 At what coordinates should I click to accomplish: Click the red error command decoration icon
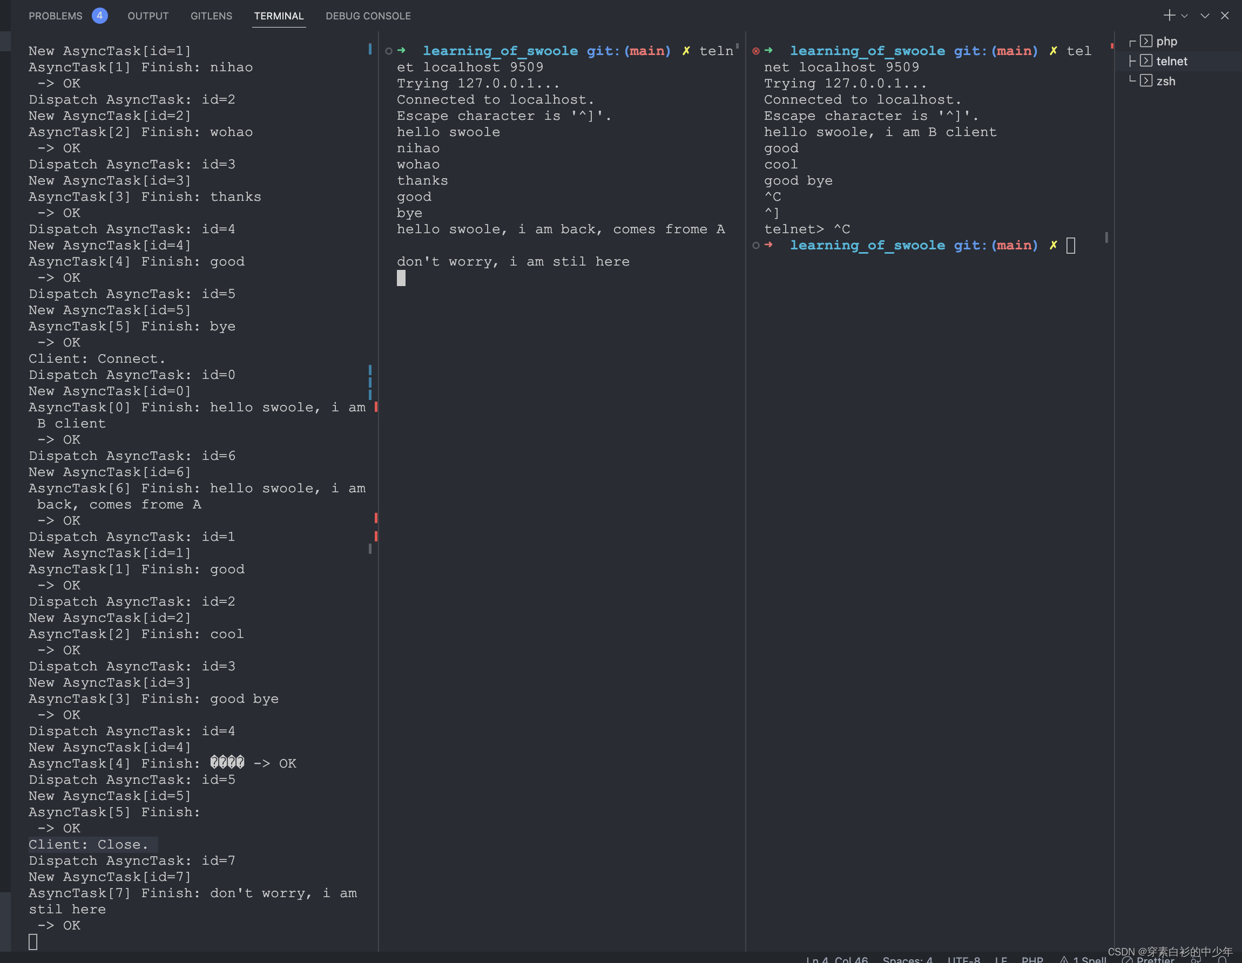tap(756, 51)
